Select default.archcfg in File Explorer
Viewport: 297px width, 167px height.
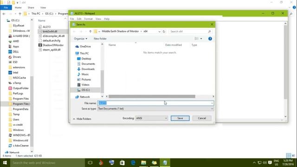coord(52,40)
